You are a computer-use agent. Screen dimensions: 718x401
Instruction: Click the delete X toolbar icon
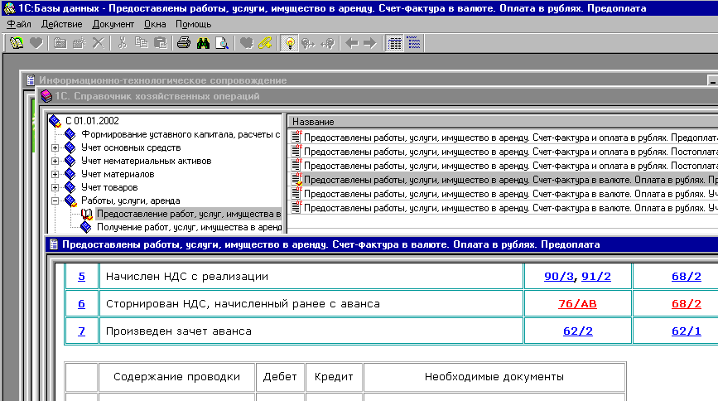98,43
